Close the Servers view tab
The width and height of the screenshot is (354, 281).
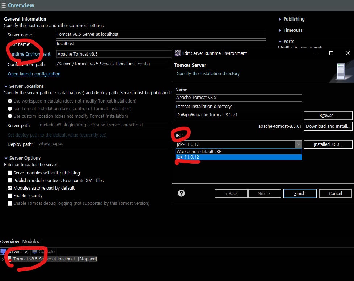[x=26, y=252]
